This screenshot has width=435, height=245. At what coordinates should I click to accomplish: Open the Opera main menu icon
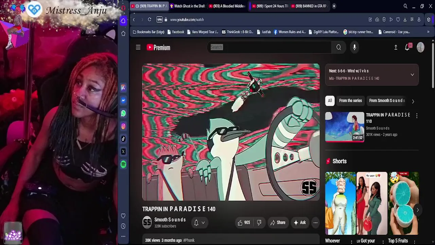click(x=123, y=7)
